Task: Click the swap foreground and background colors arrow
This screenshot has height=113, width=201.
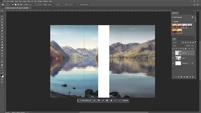Action: 3,73
